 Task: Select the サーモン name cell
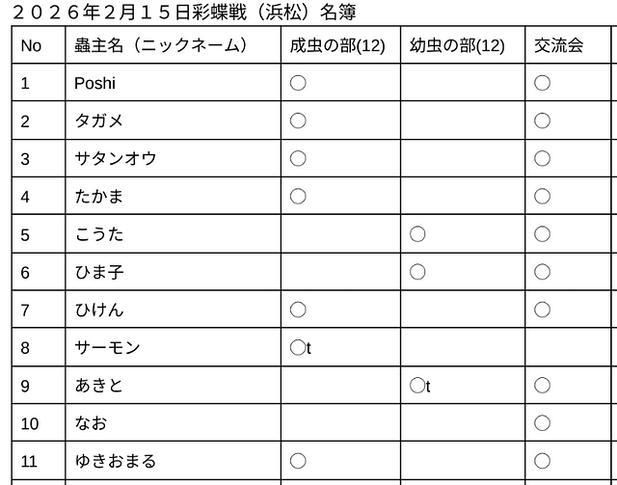[174, 347]
